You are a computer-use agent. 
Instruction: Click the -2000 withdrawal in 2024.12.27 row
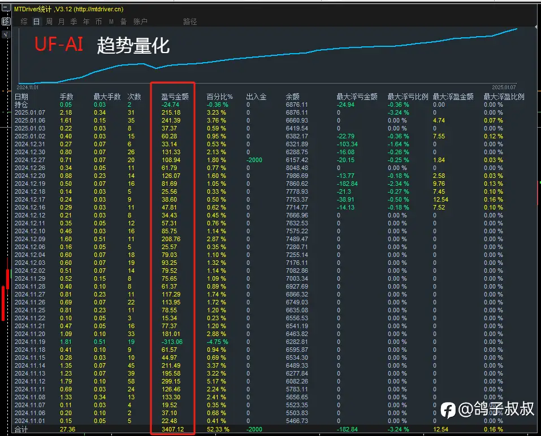pos(254,160)
